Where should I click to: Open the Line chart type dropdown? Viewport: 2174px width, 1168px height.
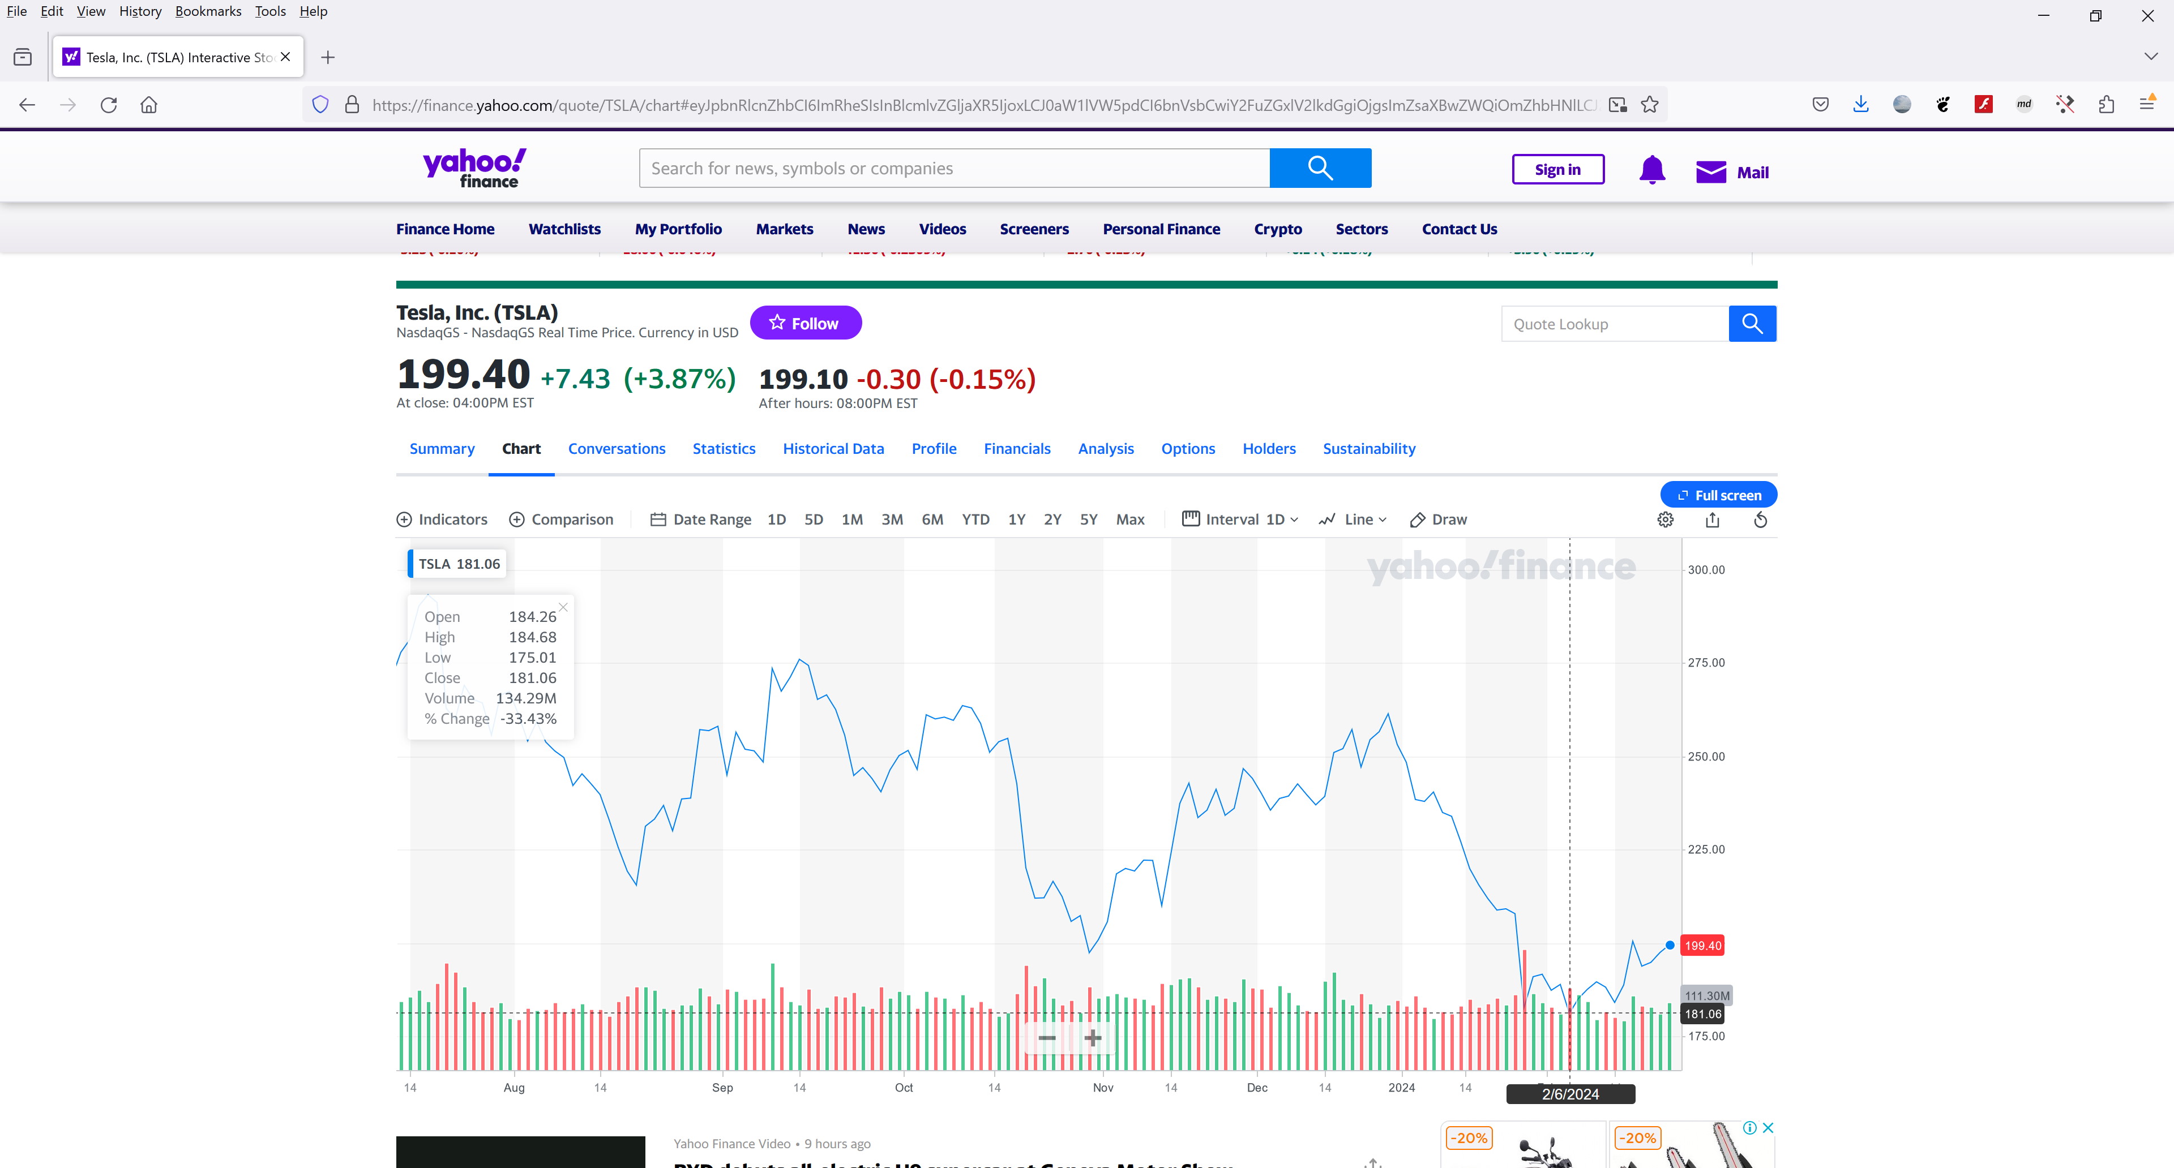(x=1353, y=519)
